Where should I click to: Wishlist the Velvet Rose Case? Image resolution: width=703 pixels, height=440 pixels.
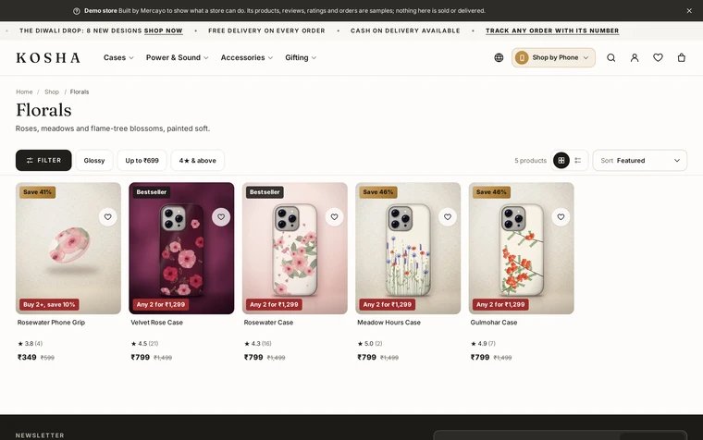point(221,217)
